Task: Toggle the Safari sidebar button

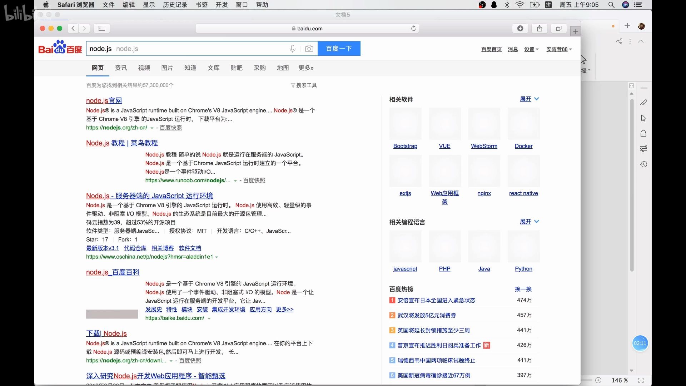Action: click(102, 28)
